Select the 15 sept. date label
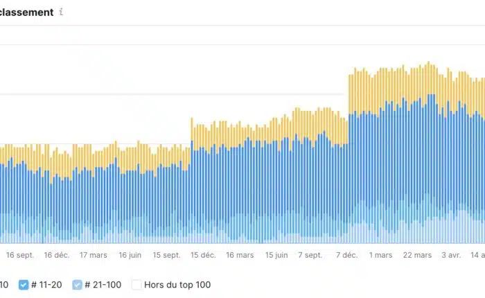This screenshot has width=485, height=298. 166,255
